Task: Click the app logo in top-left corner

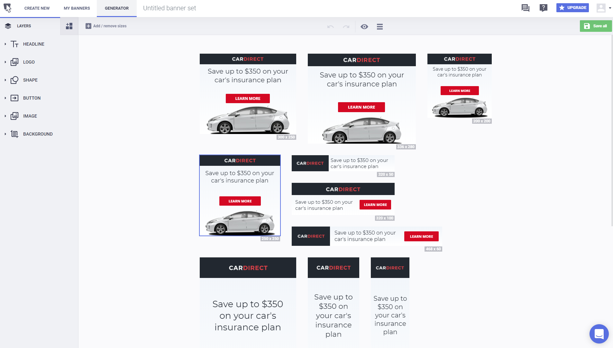Action: (x=7, y=8)
